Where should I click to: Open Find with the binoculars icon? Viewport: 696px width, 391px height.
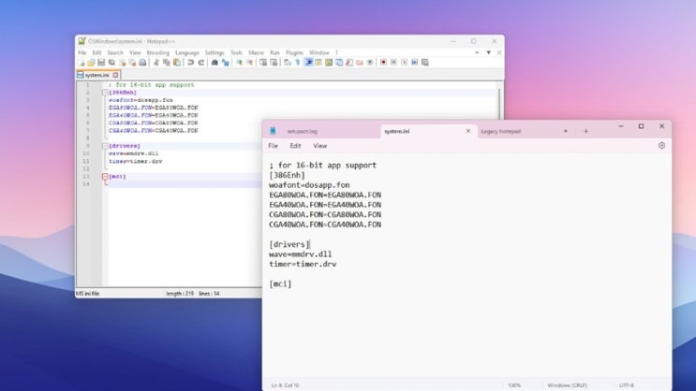pyautogui.click(x=215, y=63)
